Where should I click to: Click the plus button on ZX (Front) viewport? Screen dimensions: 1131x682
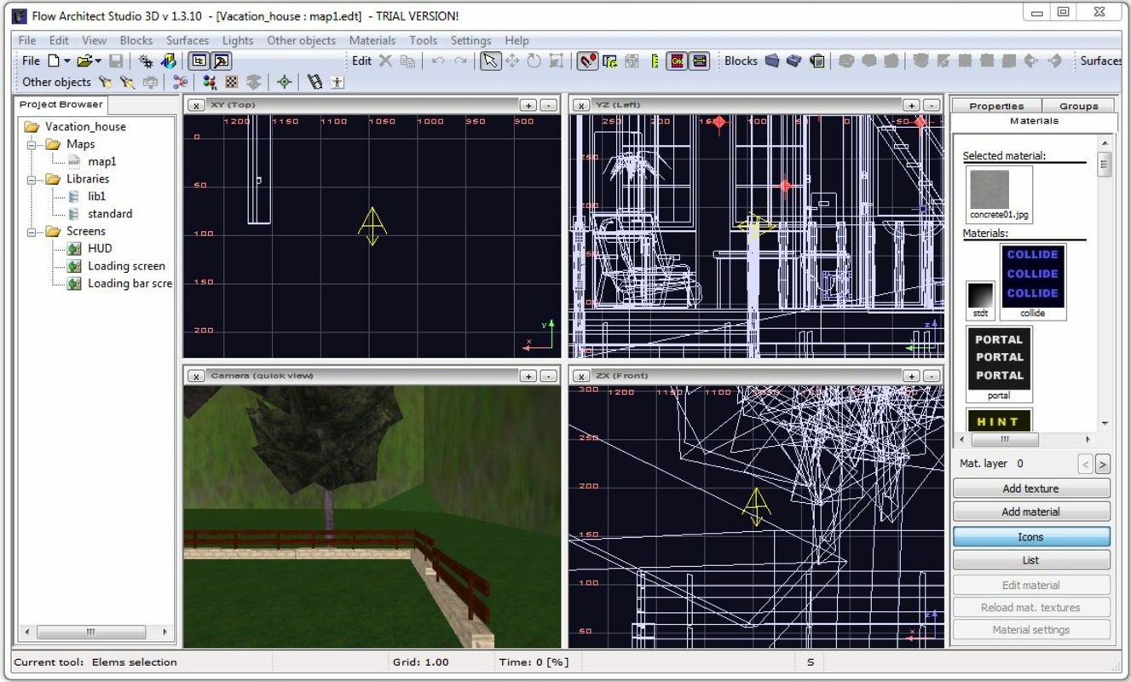click(x=912, y=376)
